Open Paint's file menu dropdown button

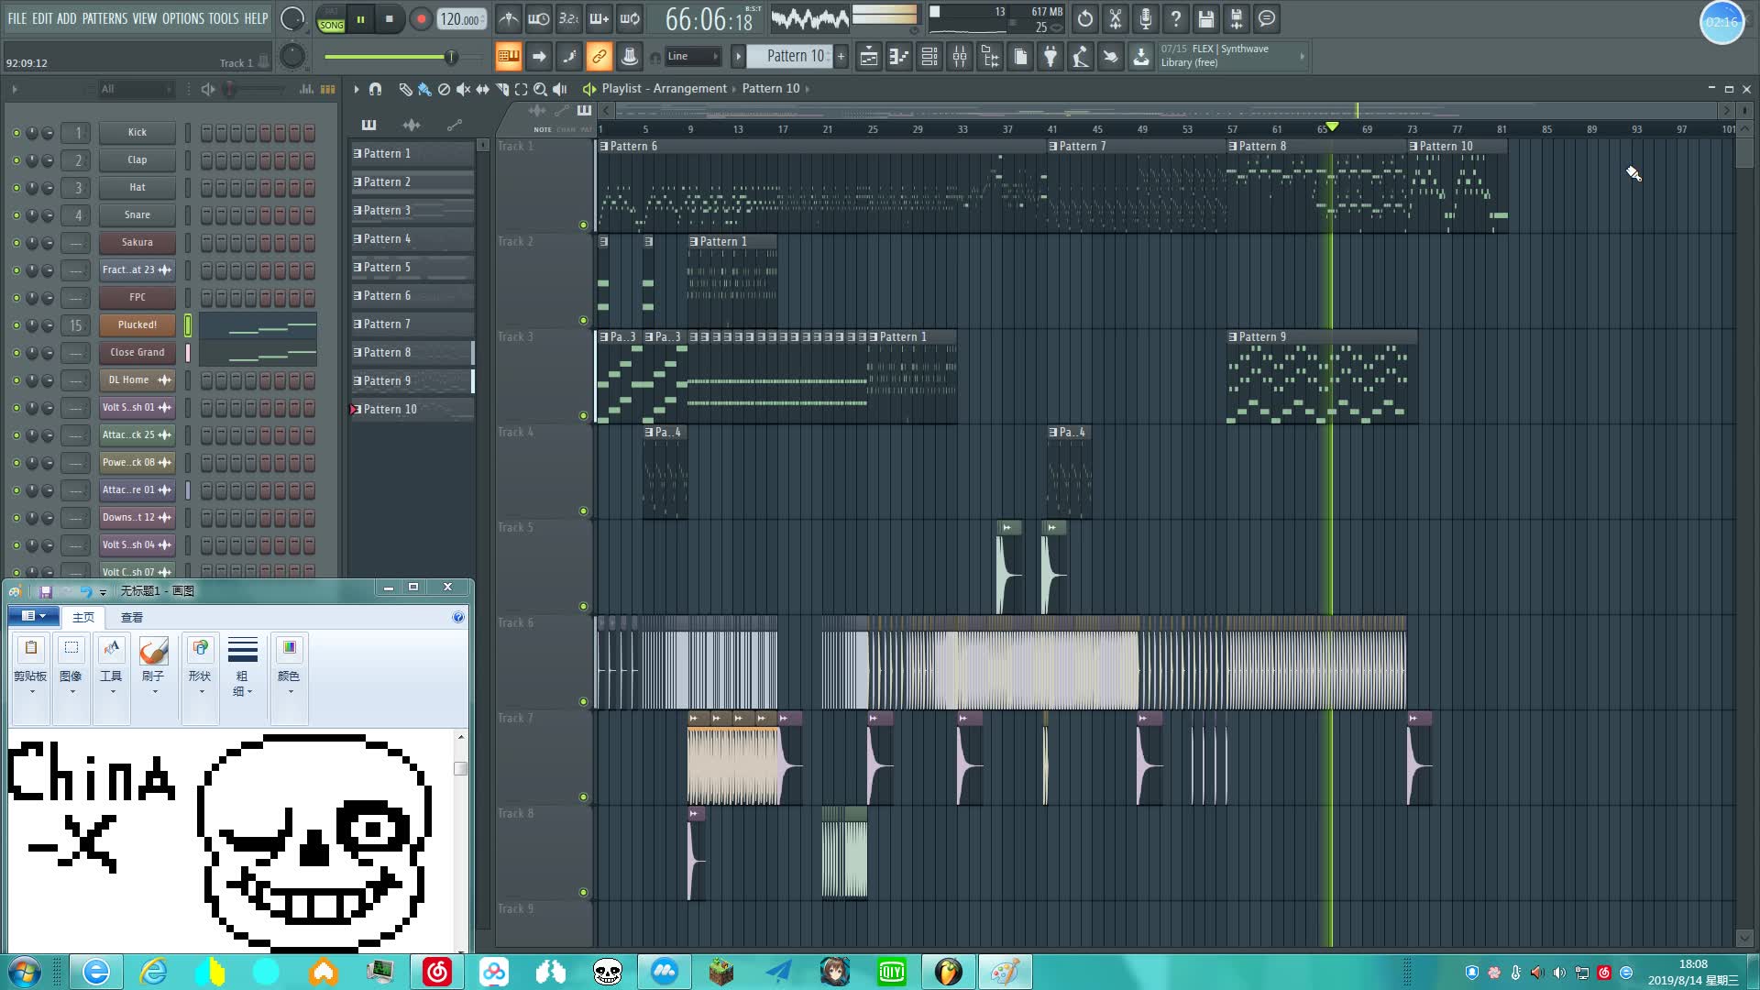pyautogui.click(x=34, y=616)
